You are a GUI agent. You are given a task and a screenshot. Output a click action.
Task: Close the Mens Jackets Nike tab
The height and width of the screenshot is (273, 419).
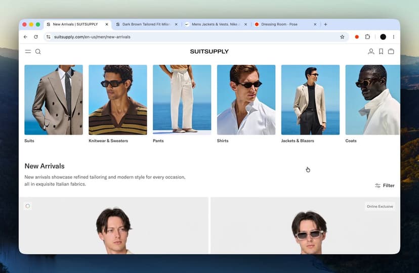(x=245, y=24)
